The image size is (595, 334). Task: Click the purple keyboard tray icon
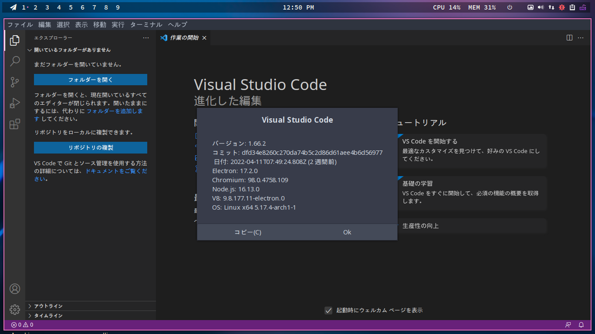point(583,7)
